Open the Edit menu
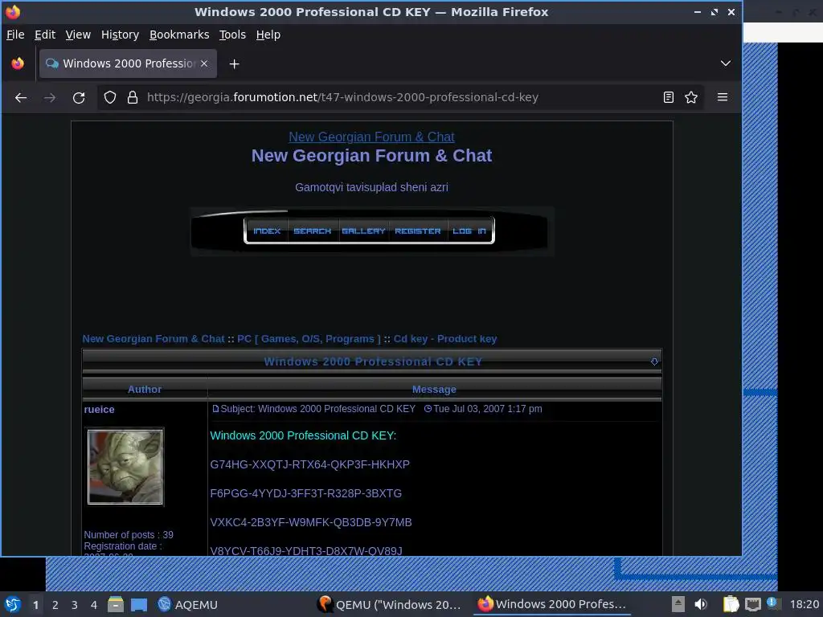Image resolution: width=823 pixels, height=617 pixels. point(45,35)
